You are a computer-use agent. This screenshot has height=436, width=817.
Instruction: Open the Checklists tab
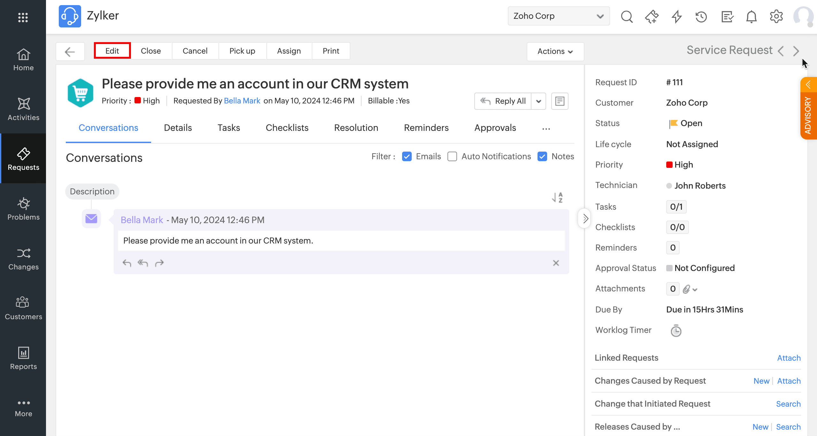287,128
